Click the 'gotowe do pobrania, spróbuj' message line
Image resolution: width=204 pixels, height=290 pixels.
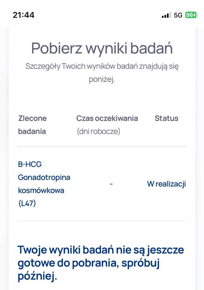click(89, 263)
